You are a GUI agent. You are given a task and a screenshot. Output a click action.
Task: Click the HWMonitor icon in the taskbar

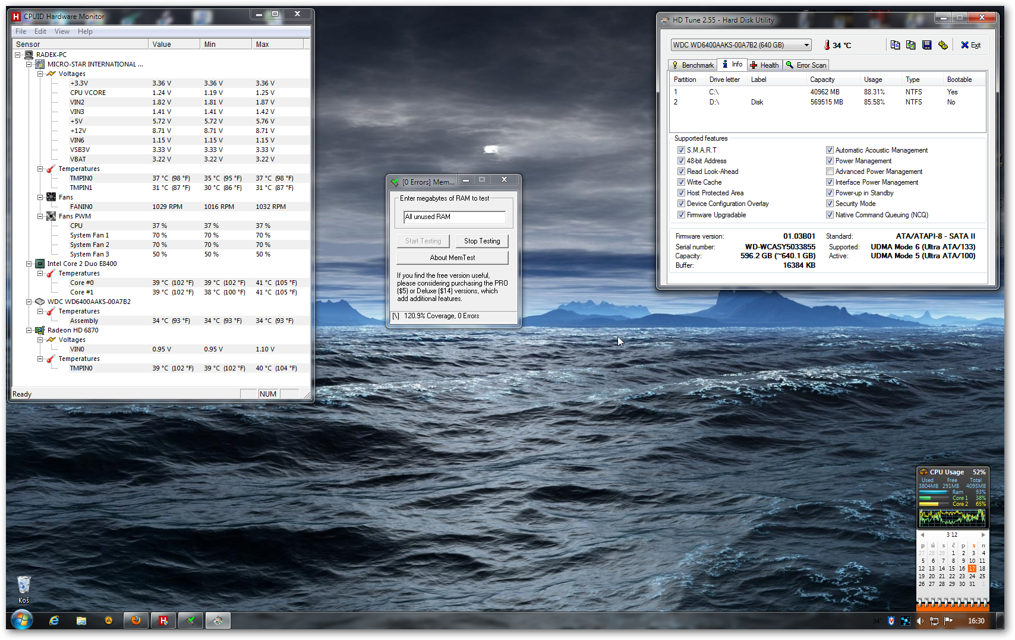pyautogui.click(x=163, y=620)
